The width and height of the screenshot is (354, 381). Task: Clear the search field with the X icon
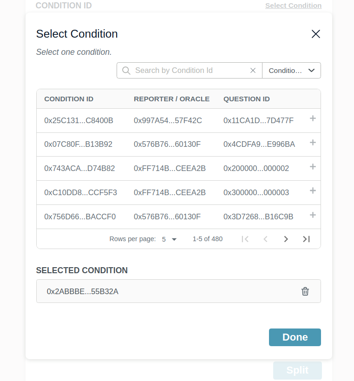[x=253, y=71]
